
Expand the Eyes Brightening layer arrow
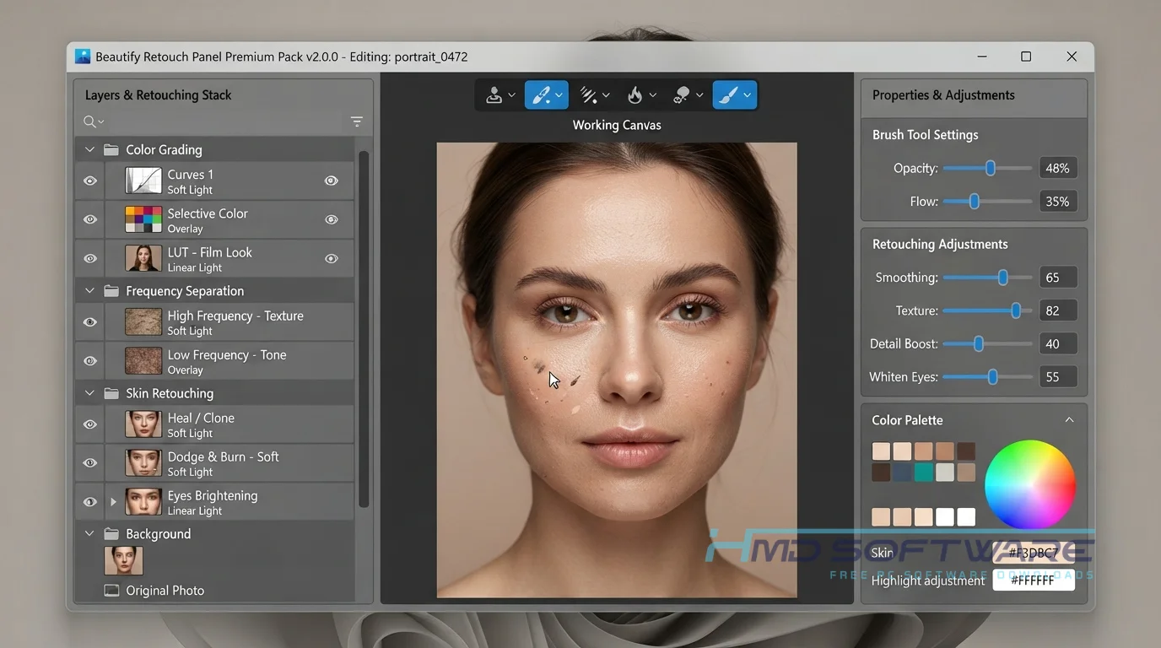(x=113, y=502)
